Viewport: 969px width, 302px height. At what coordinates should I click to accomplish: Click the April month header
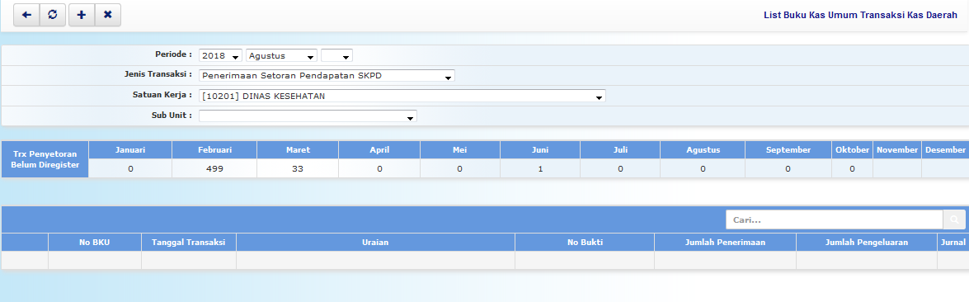(379, 150)
